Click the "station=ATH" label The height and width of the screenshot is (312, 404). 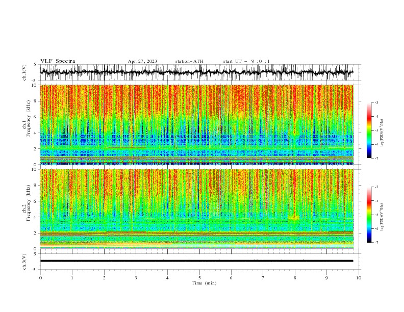pos(189,61)
